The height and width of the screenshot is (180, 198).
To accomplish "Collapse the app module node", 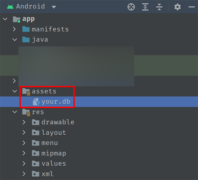I will click(5, 19).
